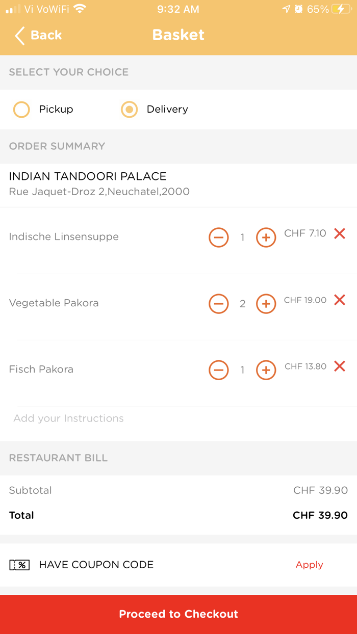Increase quantity of Fisch Pakora

[x=266, y=370]
